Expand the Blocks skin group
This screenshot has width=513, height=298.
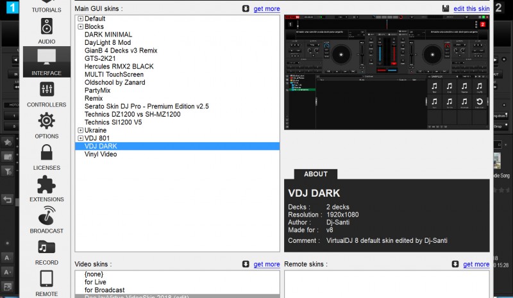[80, 27]
